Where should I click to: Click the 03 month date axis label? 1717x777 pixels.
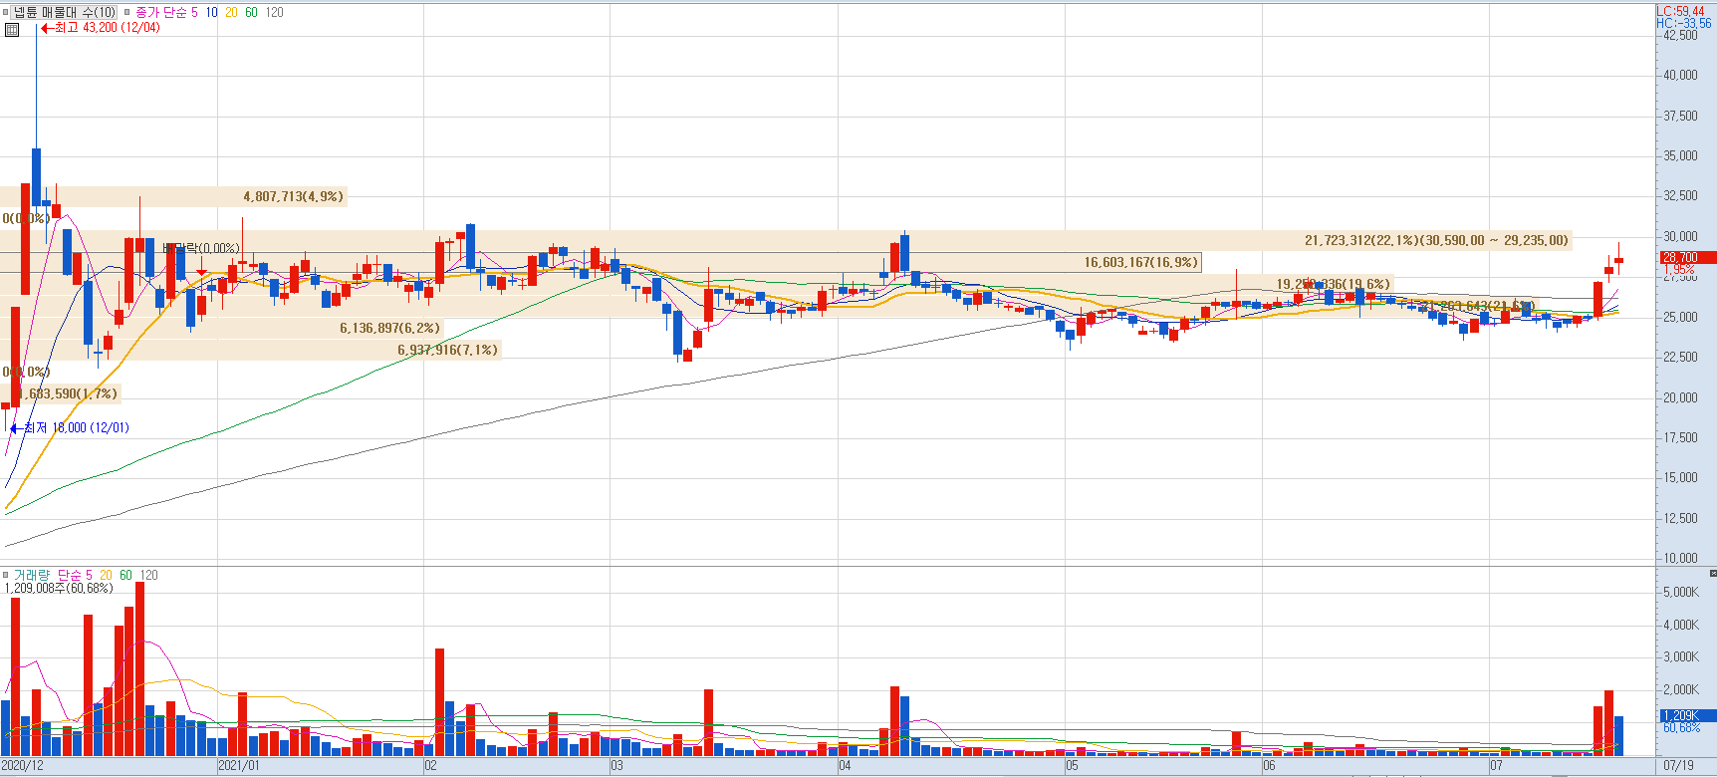coord(617,765)
